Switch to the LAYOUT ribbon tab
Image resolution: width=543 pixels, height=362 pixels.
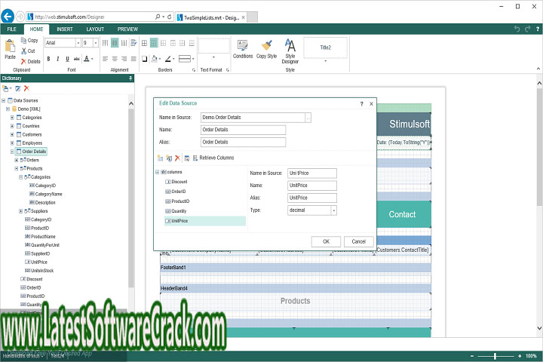pos(95,29)
